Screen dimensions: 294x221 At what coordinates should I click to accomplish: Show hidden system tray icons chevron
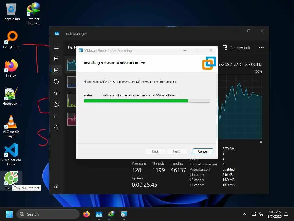point(245,214)
